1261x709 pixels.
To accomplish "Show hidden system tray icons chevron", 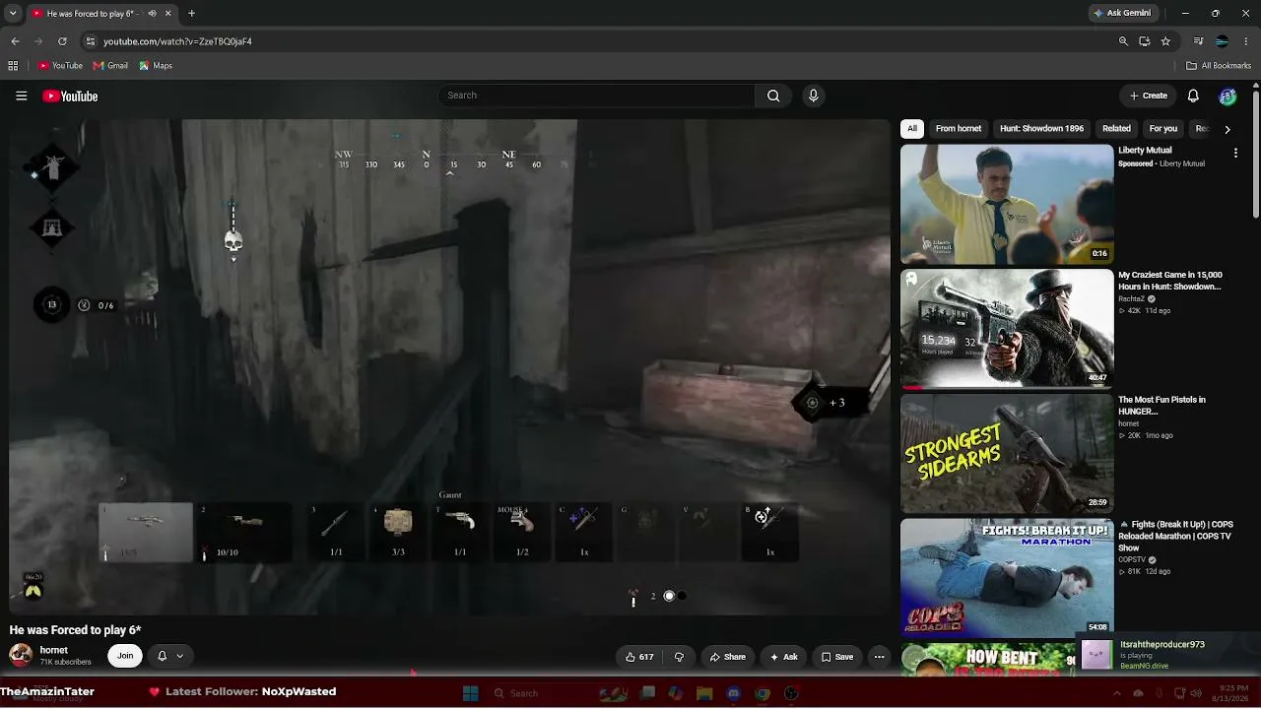I will point(1118,693).
